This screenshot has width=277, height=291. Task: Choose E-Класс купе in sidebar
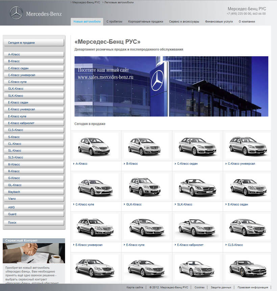(34, 116)
